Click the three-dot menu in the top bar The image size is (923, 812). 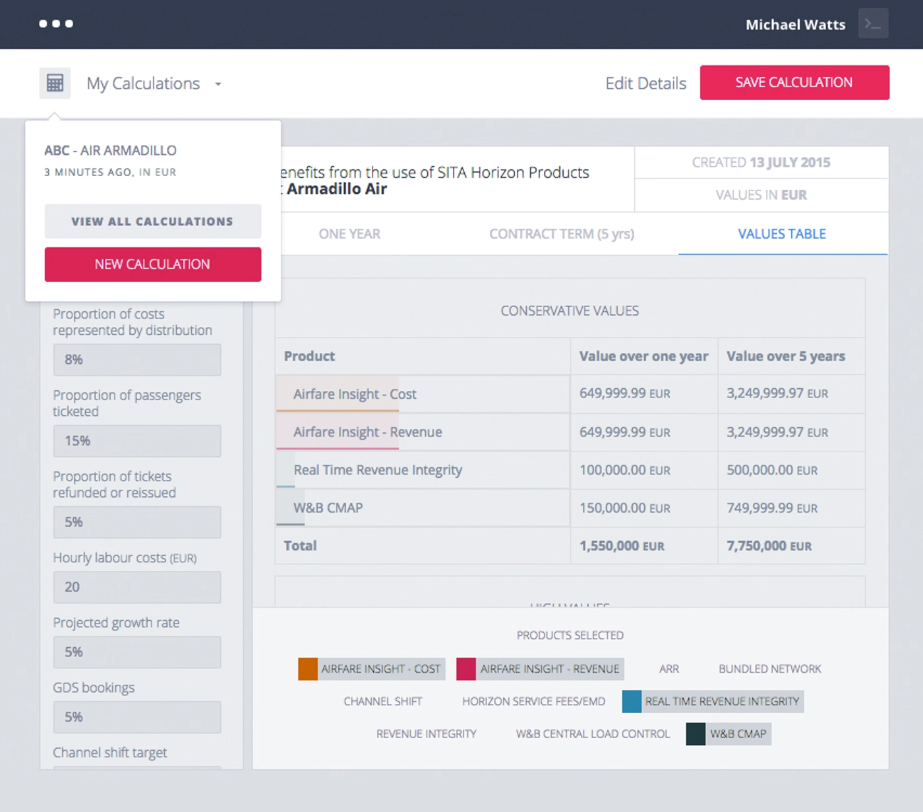pyautogui.click(x=57, y=24)
